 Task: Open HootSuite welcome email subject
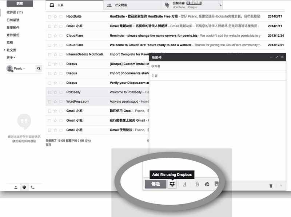144,16
